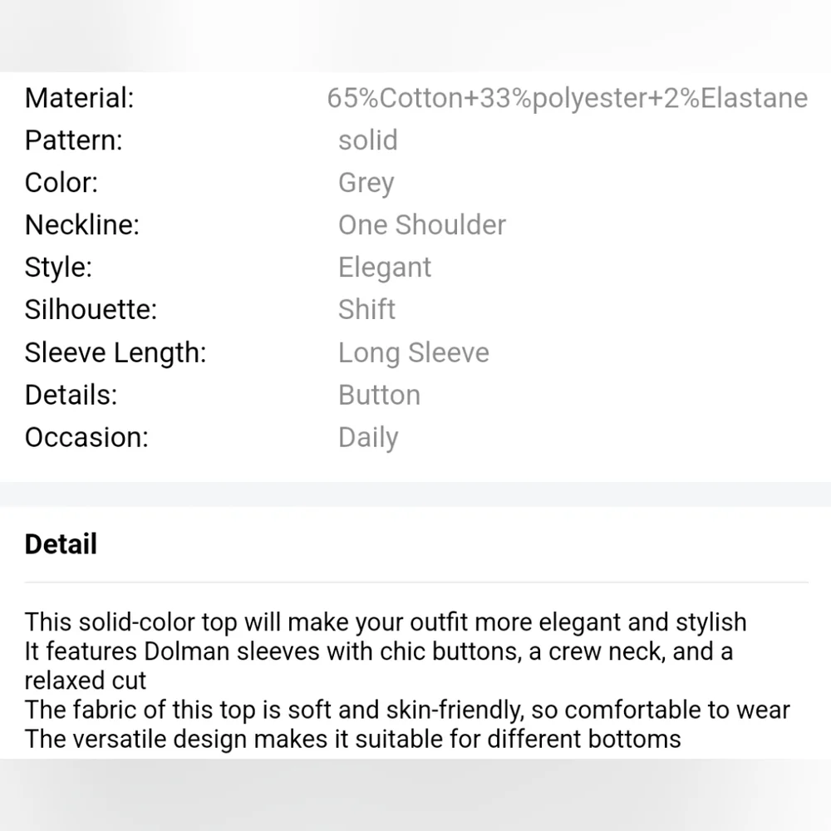The height and width of the screenshot is (831, 831).
Task: Select the Shift silhouette value
Action: coord(366,310)
